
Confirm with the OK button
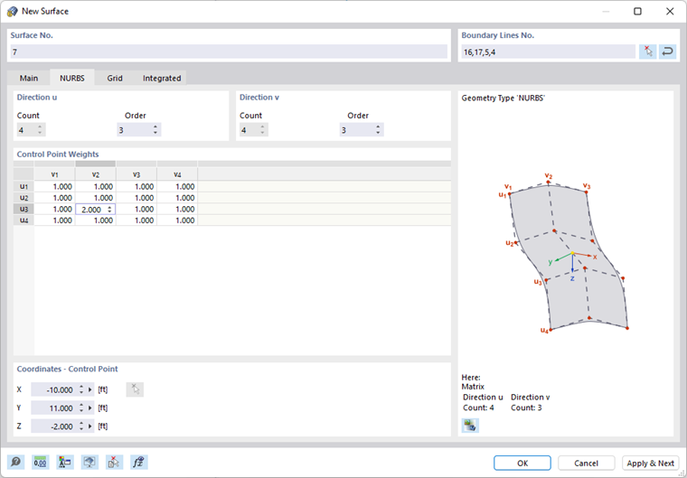(522, 464)
